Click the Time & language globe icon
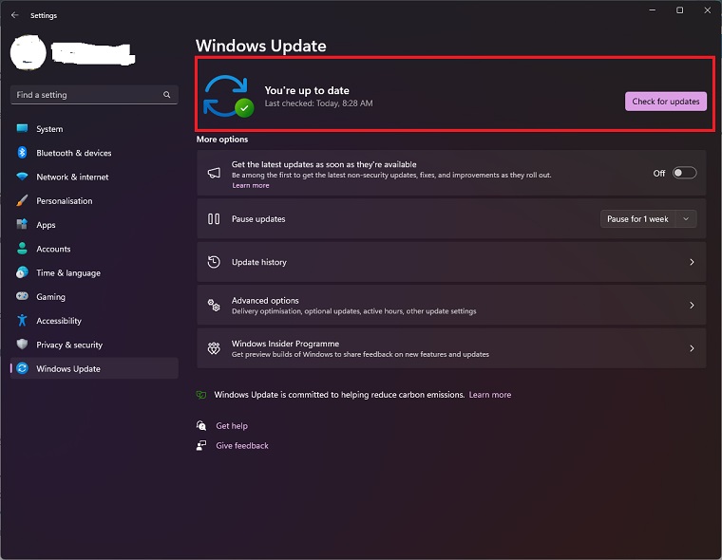722x560 pixels. tap(22, 272)
